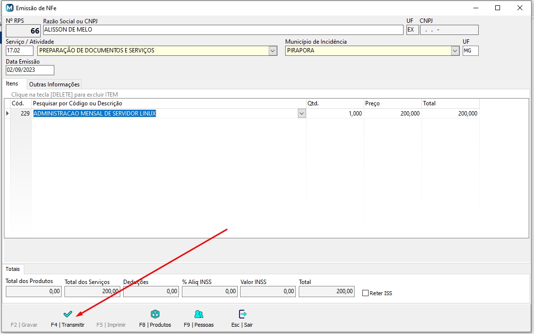Select the Totais tab
The width and height of the screenshot is (534, 334).
tap(13, 268)
